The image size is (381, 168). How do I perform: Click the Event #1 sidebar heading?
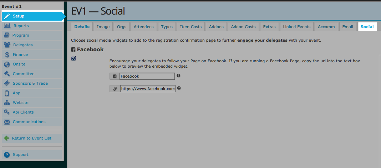(x=12, y=6)
